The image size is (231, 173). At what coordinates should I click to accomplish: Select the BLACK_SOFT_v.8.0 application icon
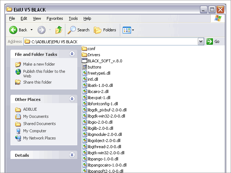(84, 61)
